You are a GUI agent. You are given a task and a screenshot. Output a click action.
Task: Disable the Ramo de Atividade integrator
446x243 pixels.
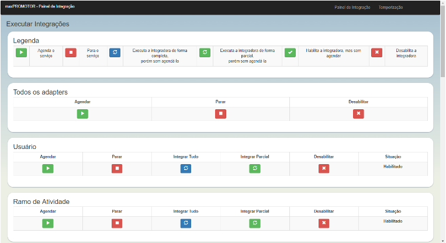pyautogui.click(x=324, y=223)
